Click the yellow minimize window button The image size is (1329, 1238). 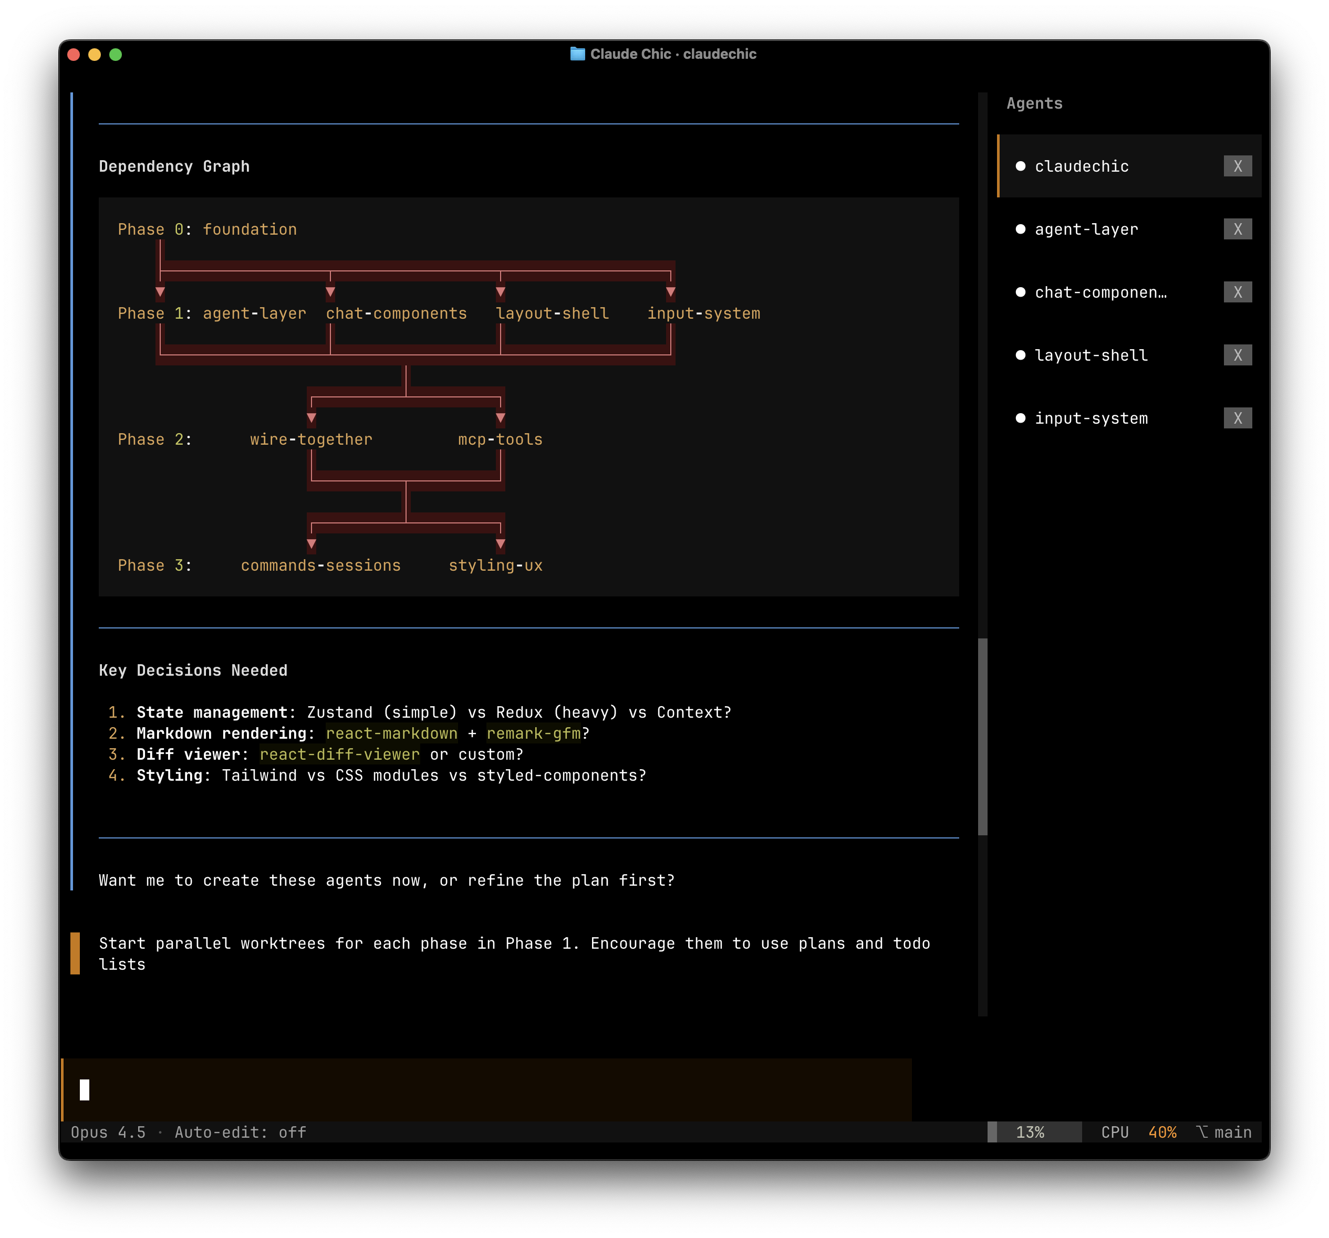[x=94, y=55]
